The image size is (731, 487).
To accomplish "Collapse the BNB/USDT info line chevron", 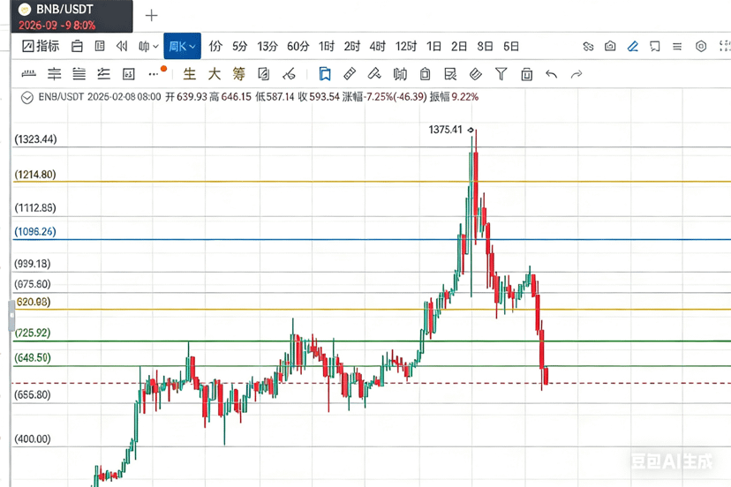I will coord(27,97).
